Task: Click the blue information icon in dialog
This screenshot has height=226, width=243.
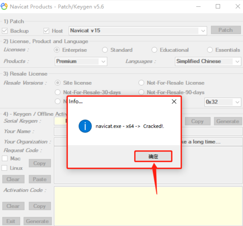Action: coord(85,126)
